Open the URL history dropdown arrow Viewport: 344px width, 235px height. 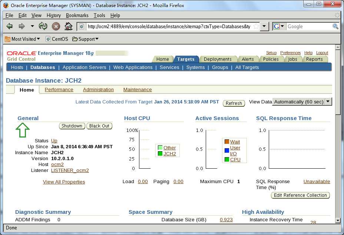click(x=264, y=26)
